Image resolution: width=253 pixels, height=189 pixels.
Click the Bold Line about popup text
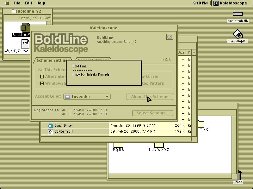click(x=91, y=70)
